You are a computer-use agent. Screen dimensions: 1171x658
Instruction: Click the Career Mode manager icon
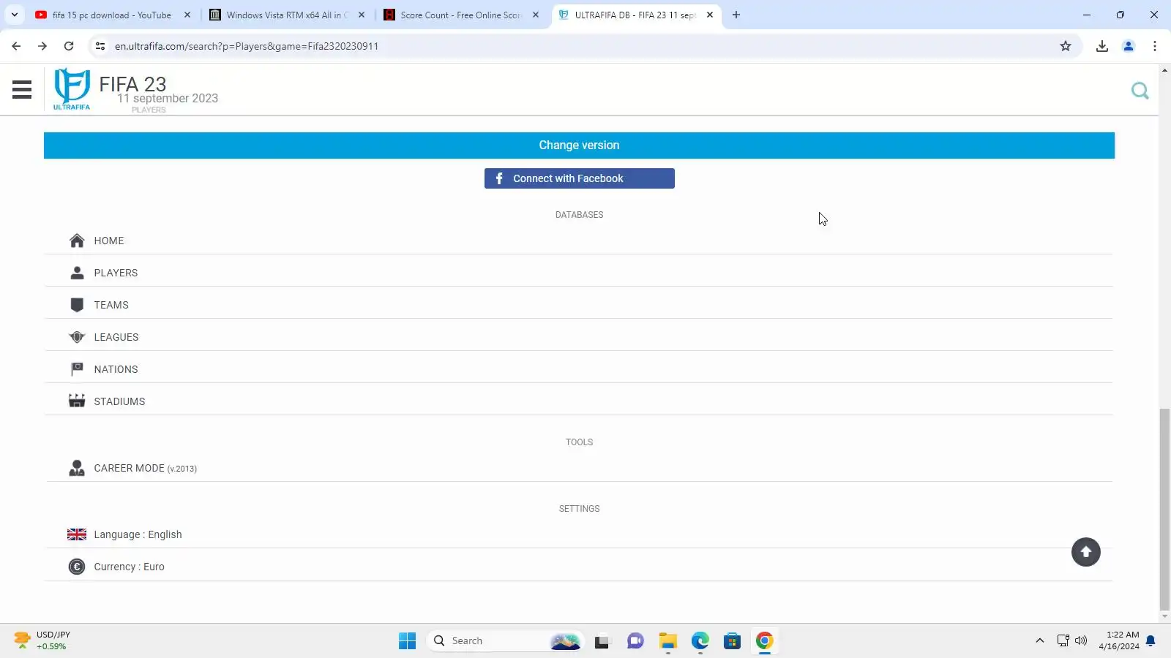point(77,468)
